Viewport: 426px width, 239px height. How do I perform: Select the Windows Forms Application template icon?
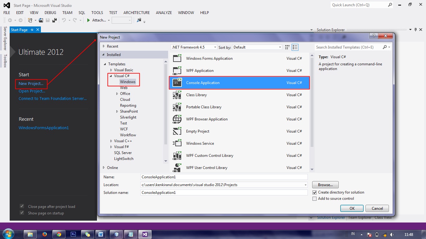tap(177, 58)
